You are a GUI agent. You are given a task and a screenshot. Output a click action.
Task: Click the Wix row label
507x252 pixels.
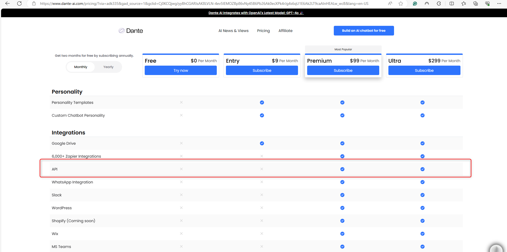[x=55, y=234]
